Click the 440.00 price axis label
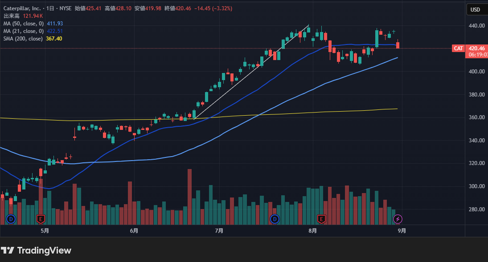 point(477,25)
